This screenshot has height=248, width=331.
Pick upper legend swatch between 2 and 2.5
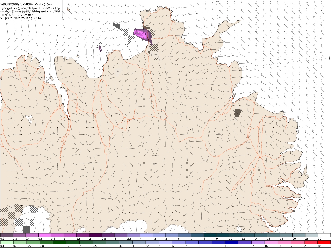click(x=96, y=235)
